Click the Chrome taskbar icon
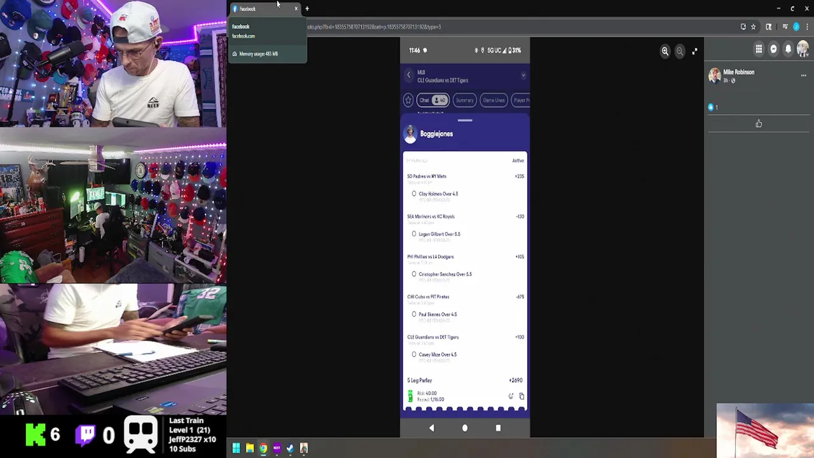The image size is (814, 458). pyautogui.click(x=263, y=448)
